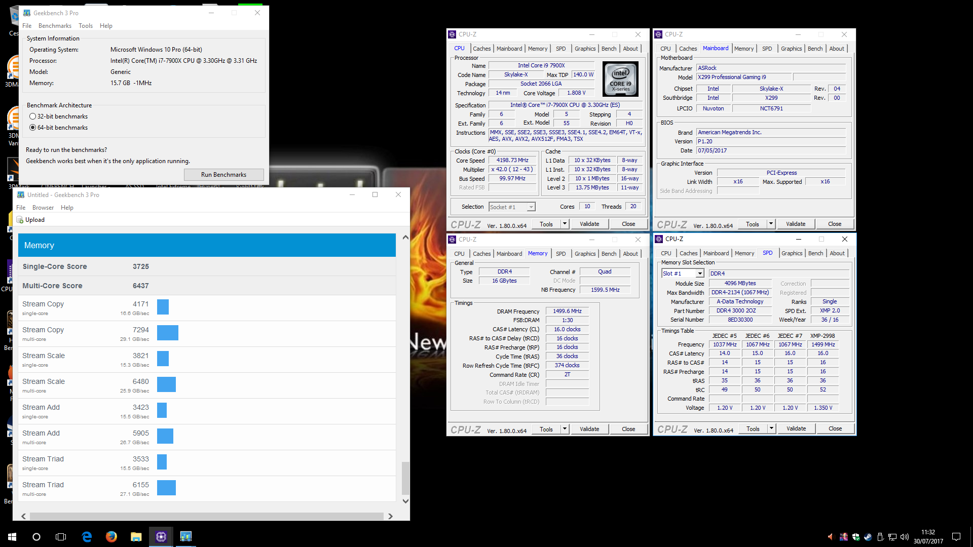
Task: Open File Explorer from the taskbar
Action: coord(136,537)
